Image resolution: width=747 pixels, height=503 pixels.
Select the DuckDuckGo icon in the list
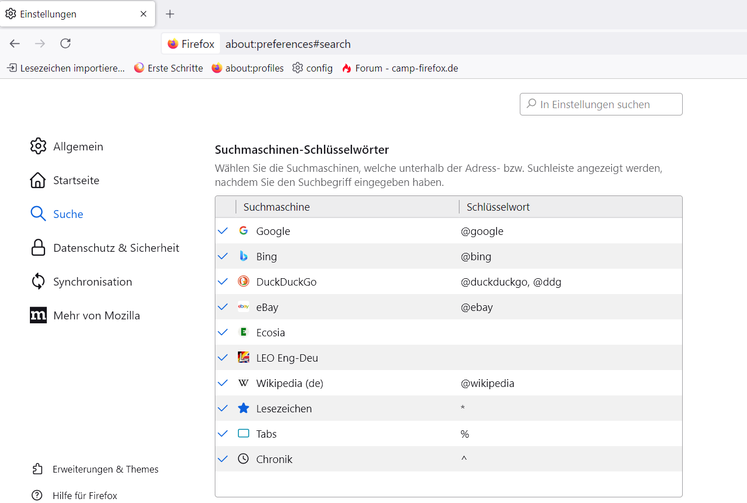pos(244,282)
